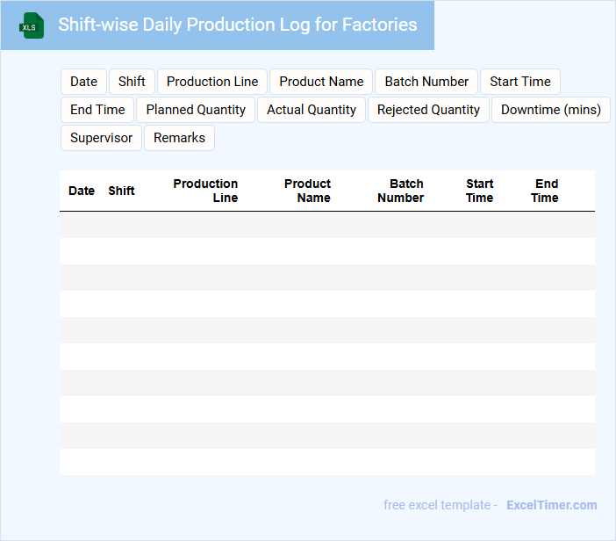The height and width of the screenshot is (541, 616).
Task: Click the Date column header in table
Action: [82, 191]
